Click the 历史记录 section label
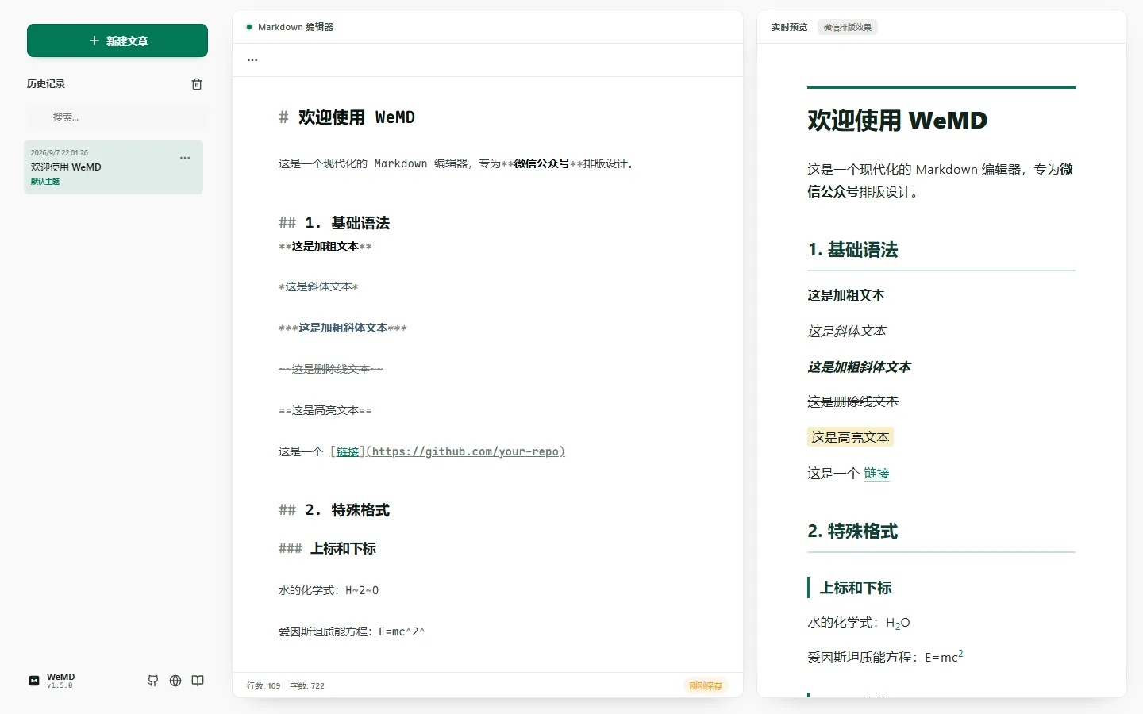Viewport: 1143px width, 714px height. (x=46, y=84)
